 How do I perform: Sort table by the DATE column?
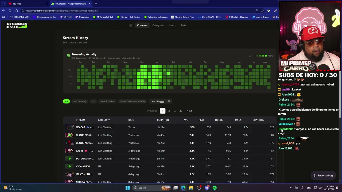[131, 120]
